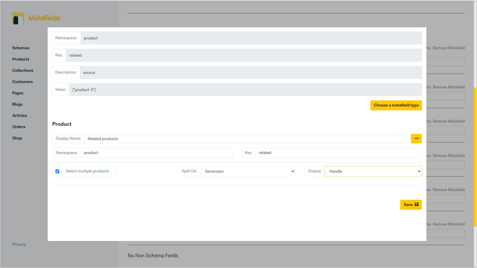Image resolution: width=477 pixels, height=268 pixels.
Task: Click the Metafields arch logo icon
Action: 18,18
